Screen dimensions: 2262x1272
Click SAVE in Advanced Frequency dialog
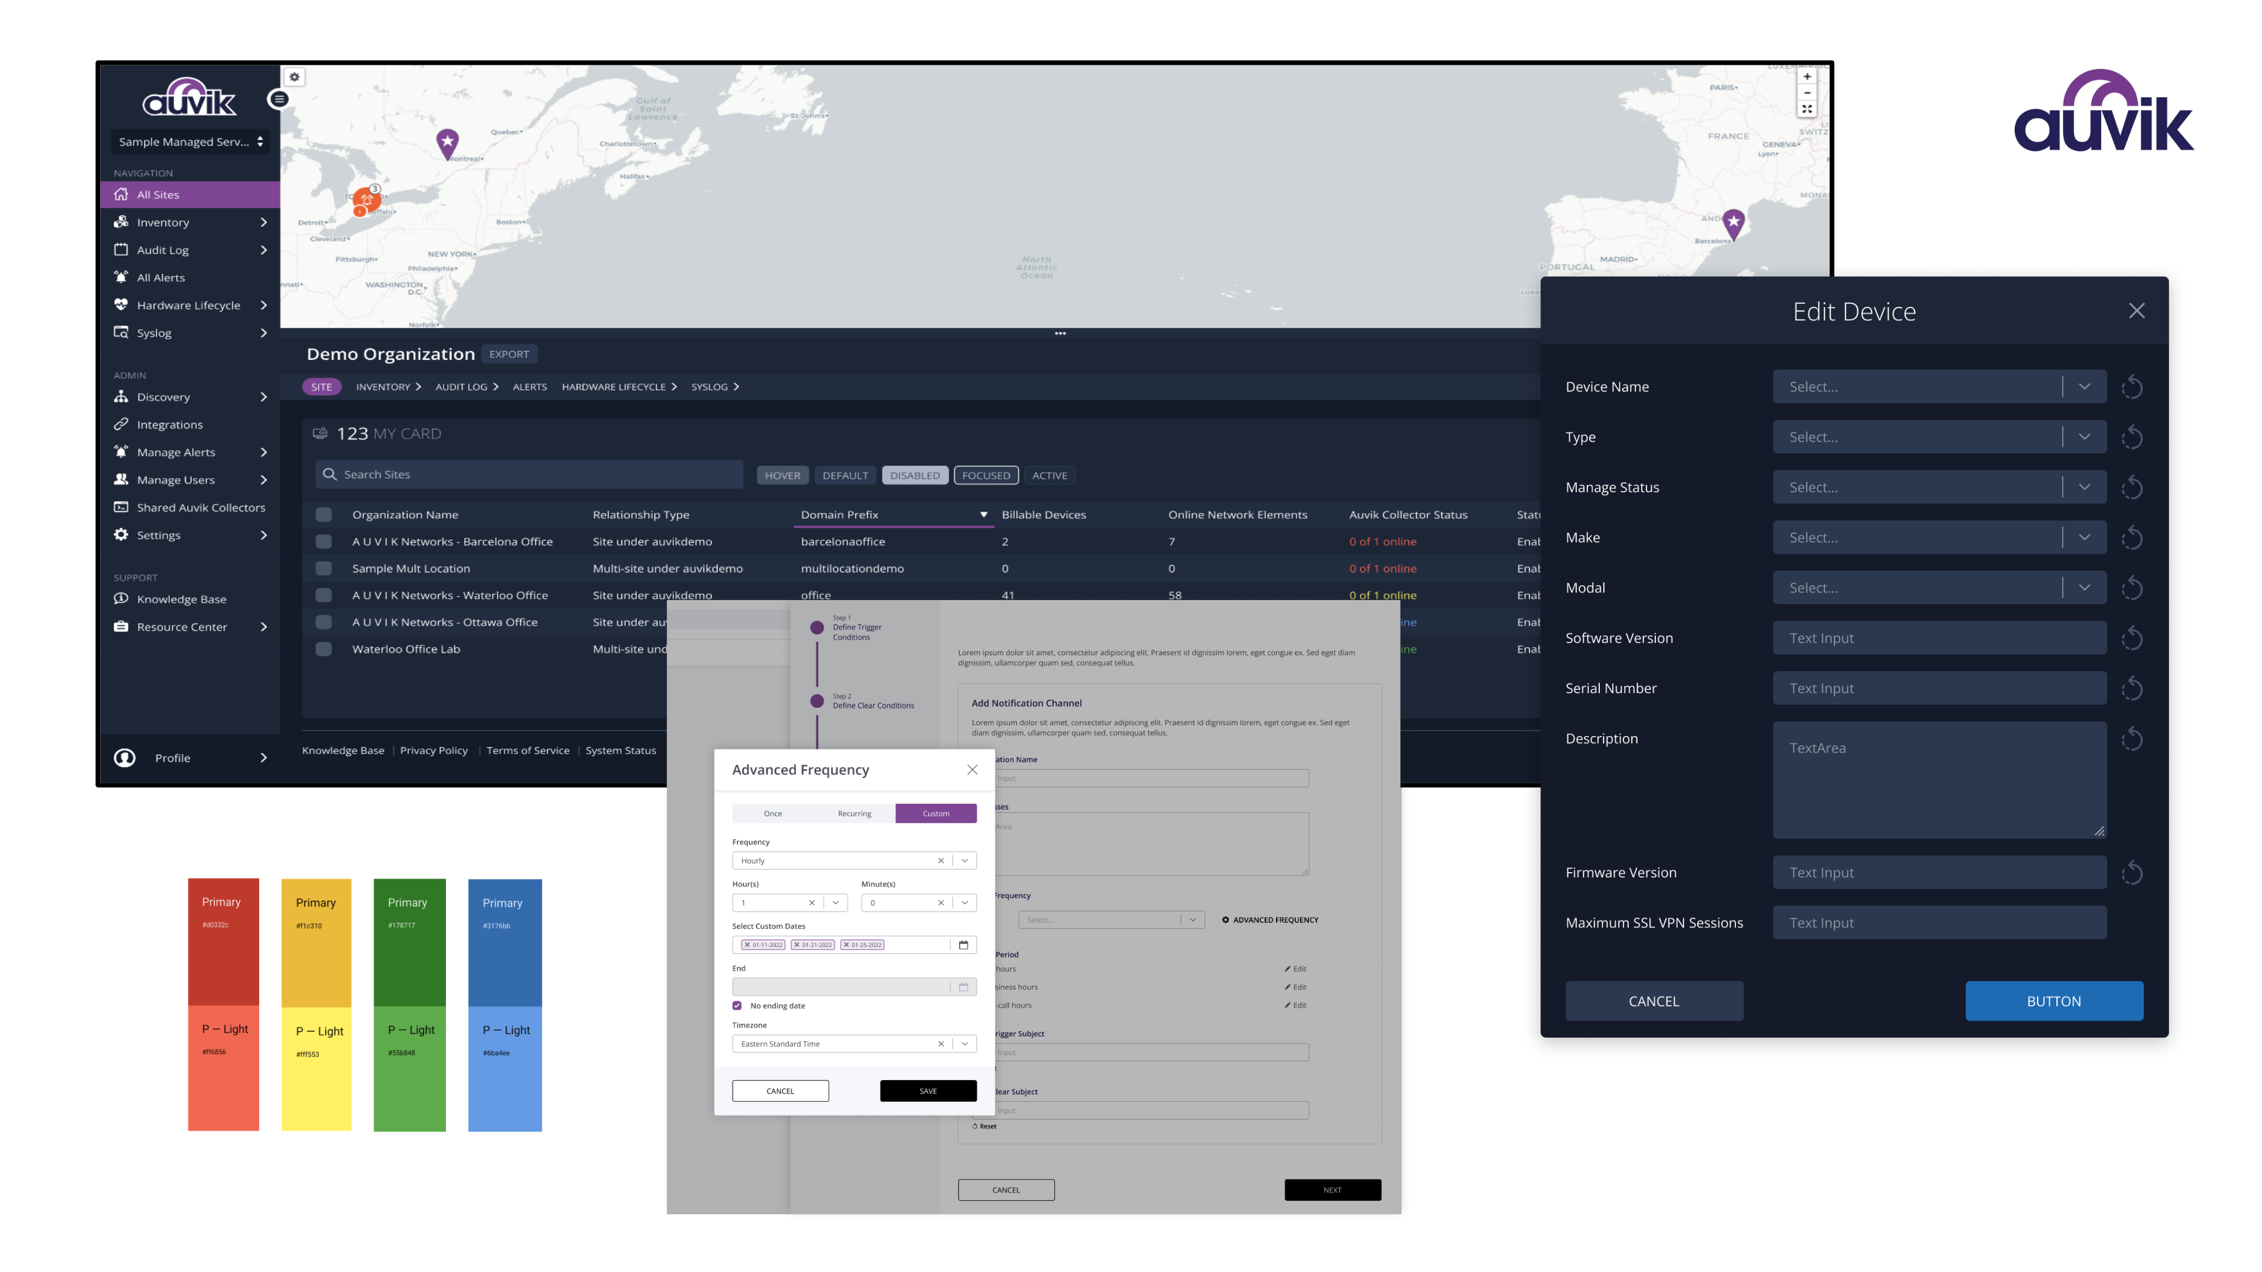coord(928,1091)
